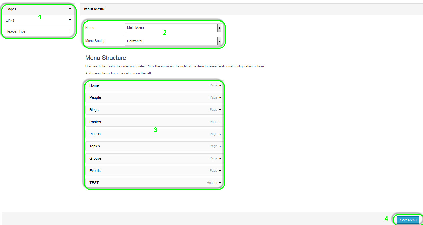Expand the Header Title panel arrow
The width and height of the screenshot is (423, 225).
click(70, 31)
